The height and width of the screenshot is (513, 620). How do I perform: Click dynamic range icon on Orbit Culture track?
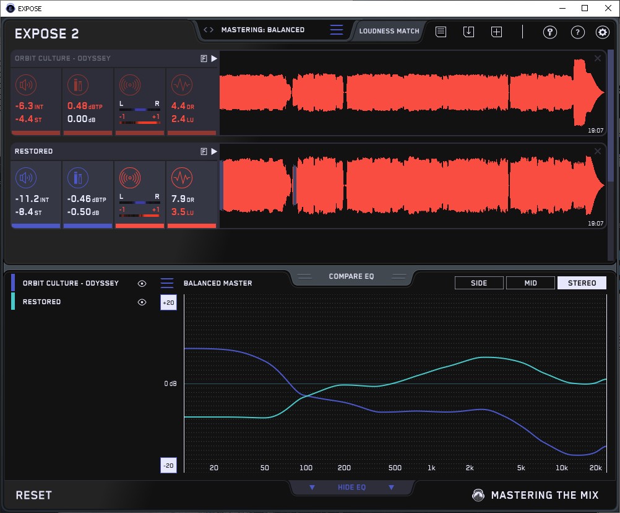pos(182,85)
